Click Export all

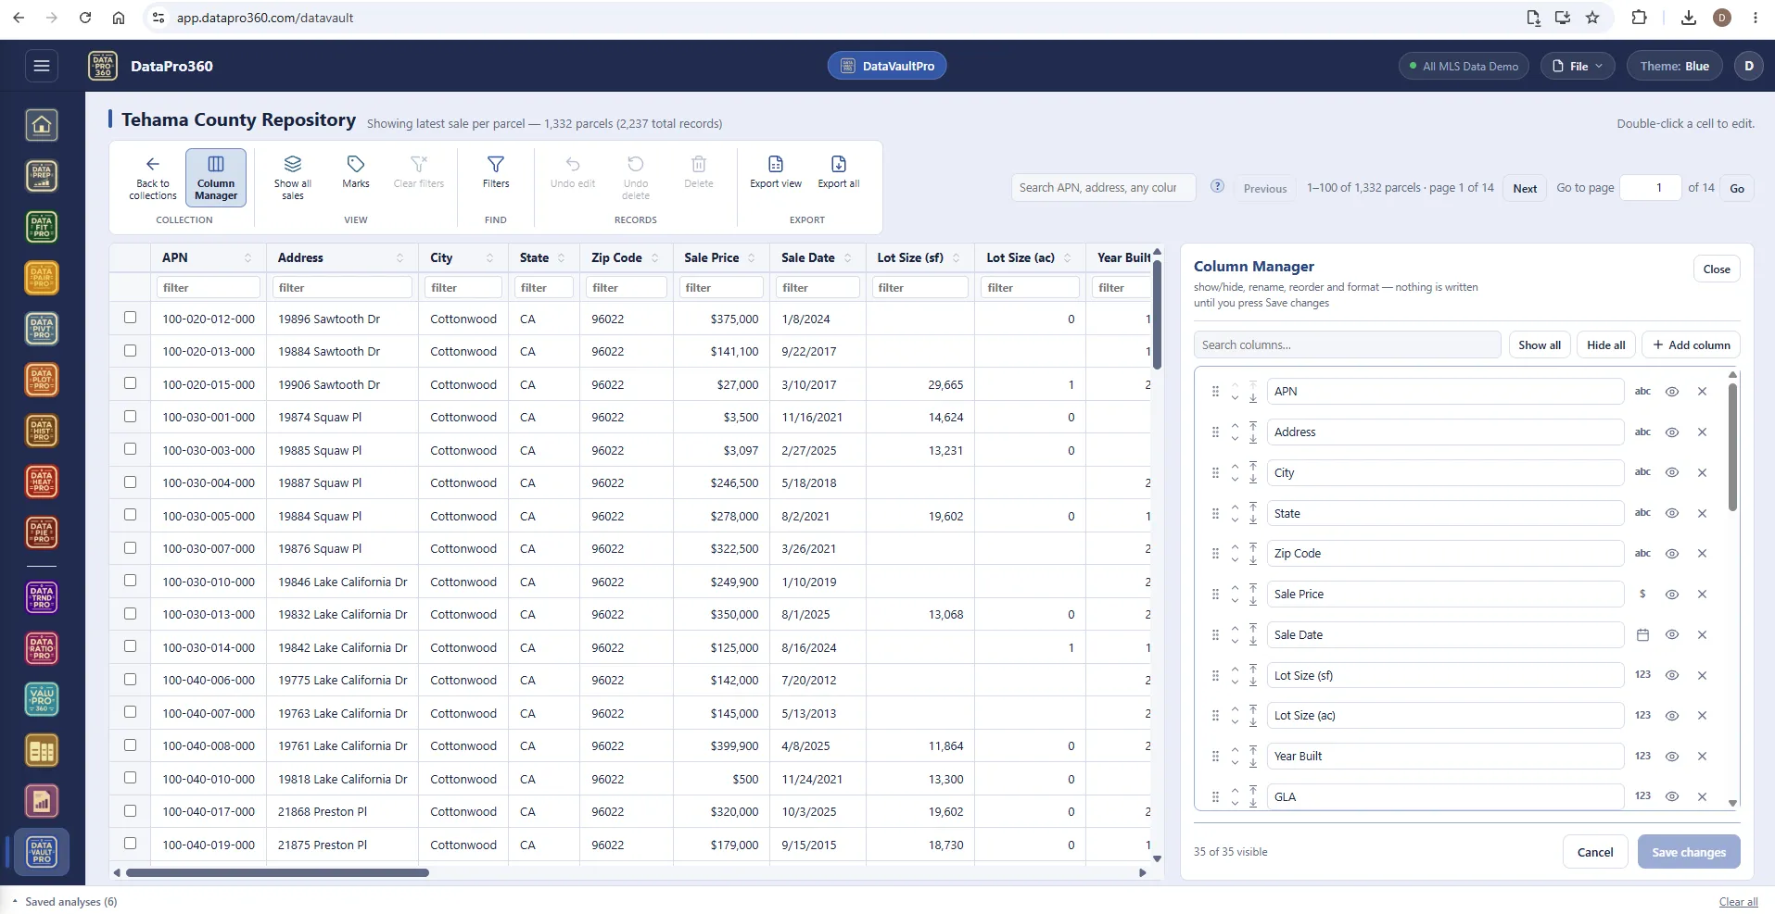pyautogui.click(x=839, y=172)
